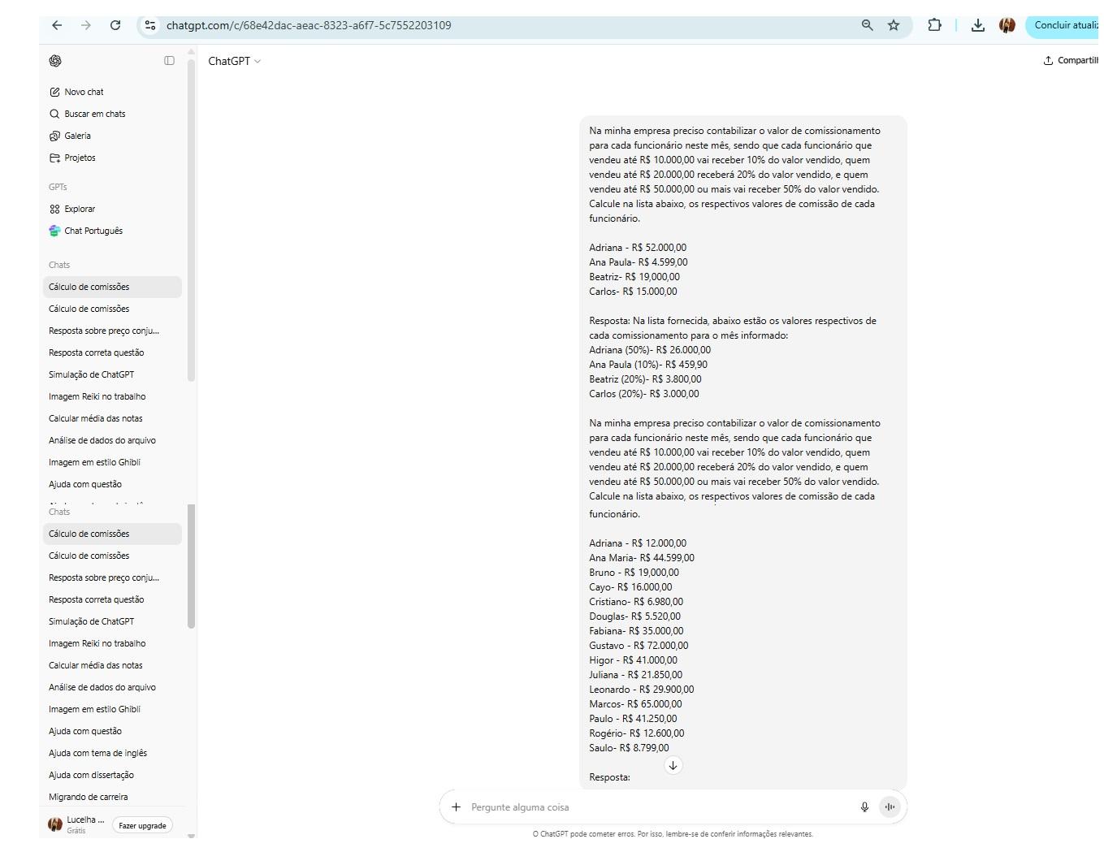The height and width of the screenshot is (852, 1104).
Task: Click the line Marcos- R$ 65.000,00
Action: tap(636, 704)
